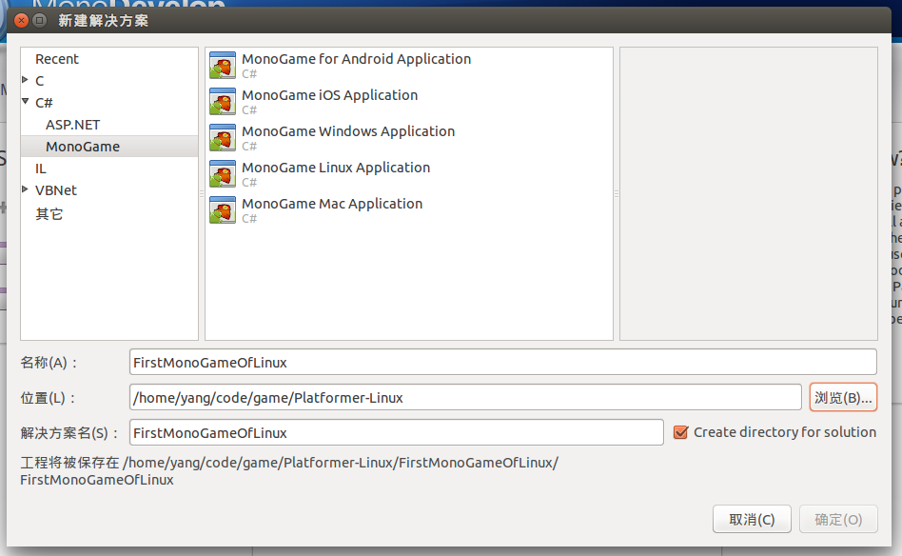The image size is (902, 556).
Task: Click the 取消(C) cancel button
Action: click(752, 519)
